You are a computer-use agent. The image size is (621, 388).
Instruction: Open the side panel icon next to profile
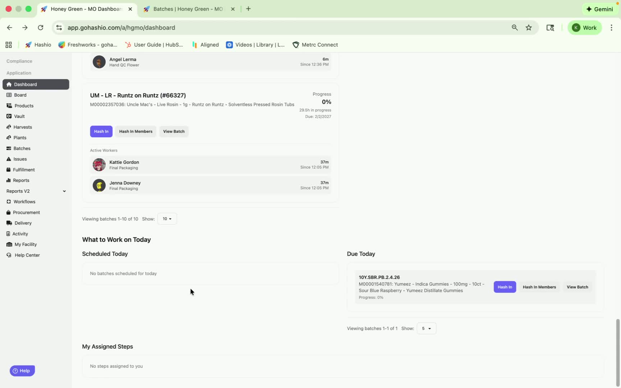pyautogui.click(x=550, y=28)
